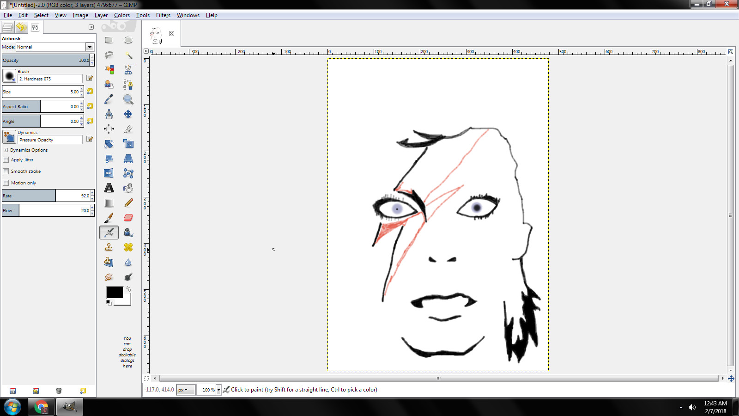Select the Cage Transform tool
The width and height of the screenshot is (739, 416).
coord(128,173)
